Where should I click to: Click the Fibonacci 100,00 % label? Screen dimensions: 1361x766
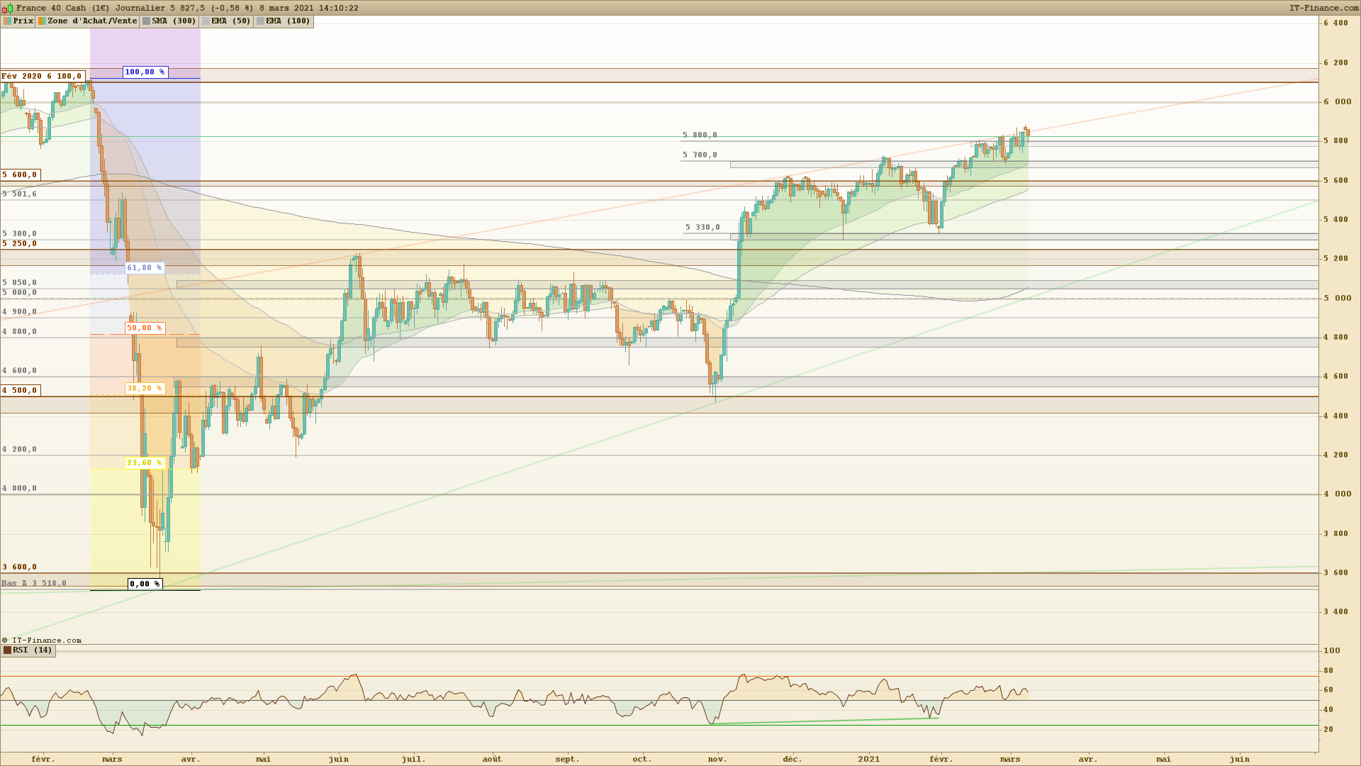tap(145, 72)
